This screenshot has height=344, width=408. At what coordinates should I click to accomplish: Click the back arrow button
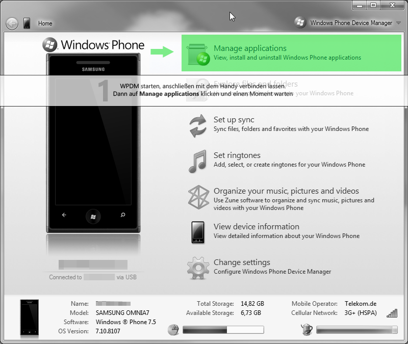[12, 23]
